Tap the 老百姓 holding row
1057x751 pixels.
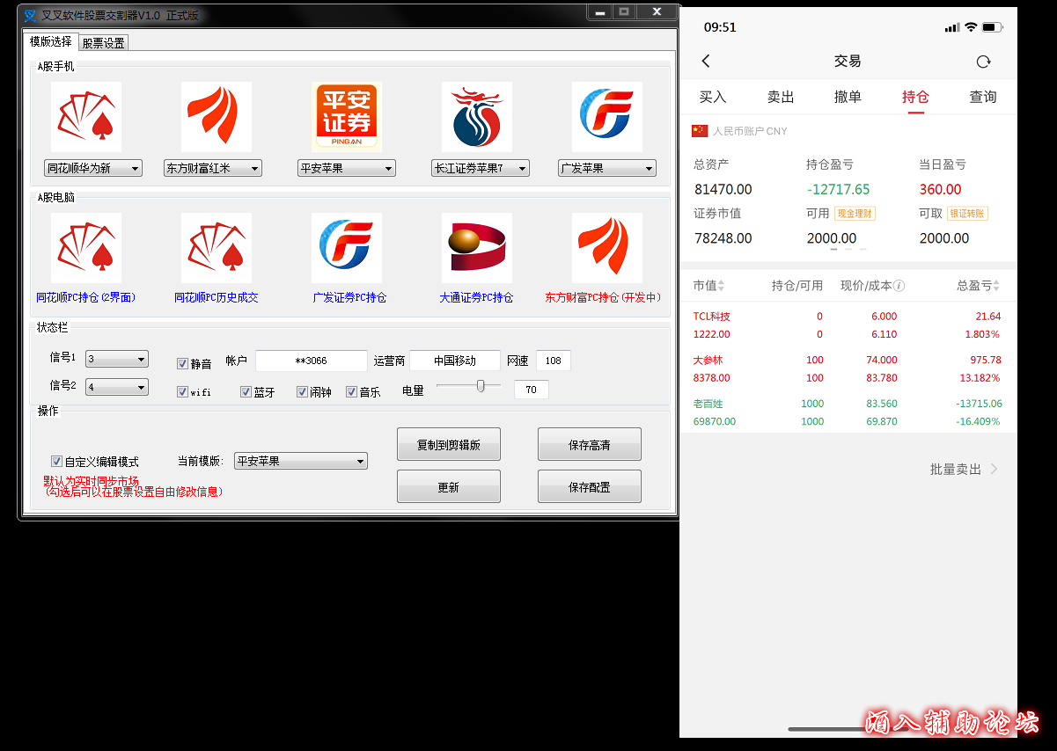click(848, 412)
